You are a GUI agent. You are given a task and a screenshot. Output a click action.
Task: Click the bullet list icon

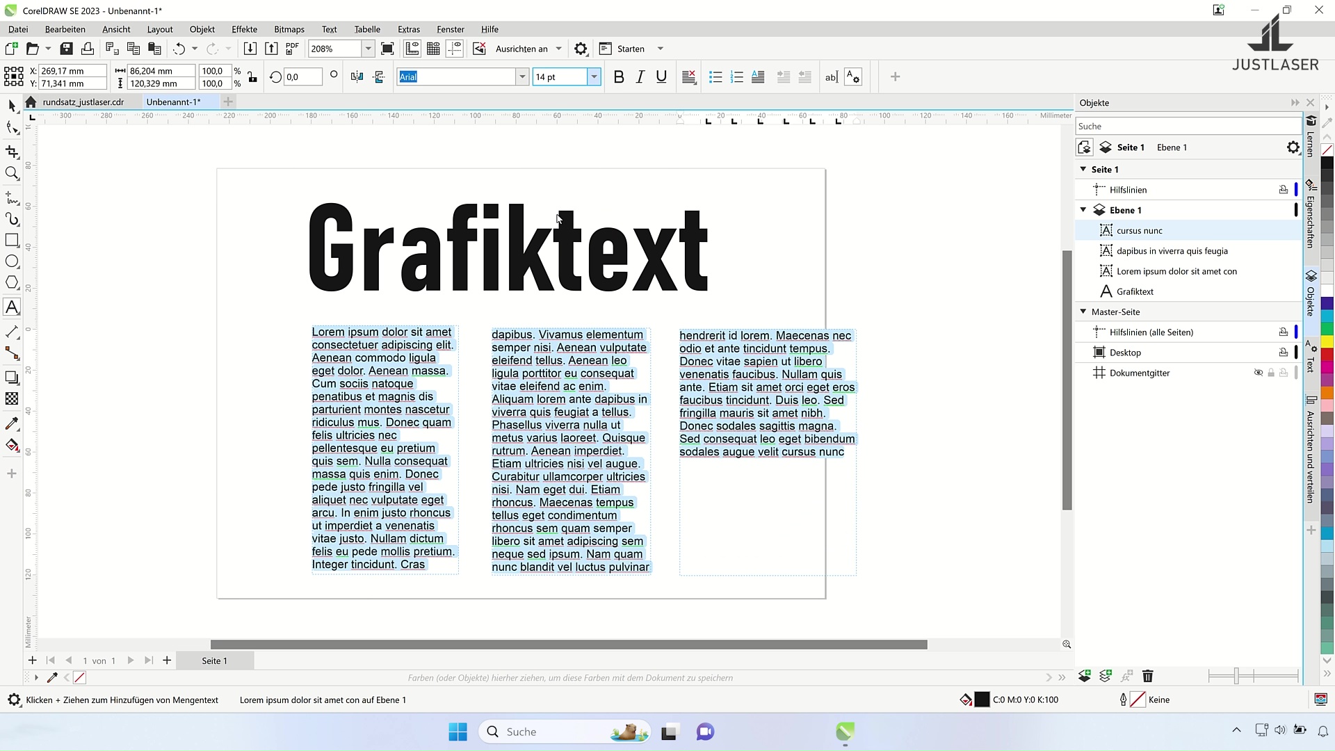pos(715,77)
